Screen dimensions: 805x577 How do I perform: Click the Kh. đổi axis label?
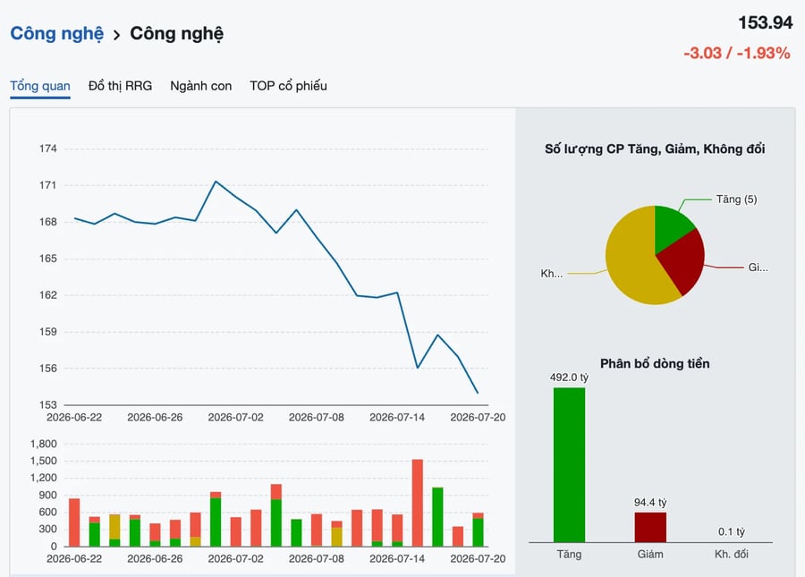[x=731, y=554]
